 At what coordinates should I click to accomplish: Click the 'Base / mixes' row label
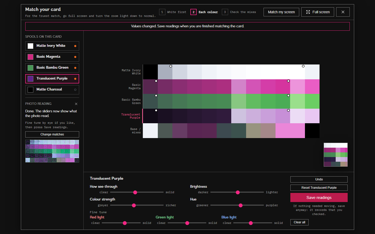(136, 131)
